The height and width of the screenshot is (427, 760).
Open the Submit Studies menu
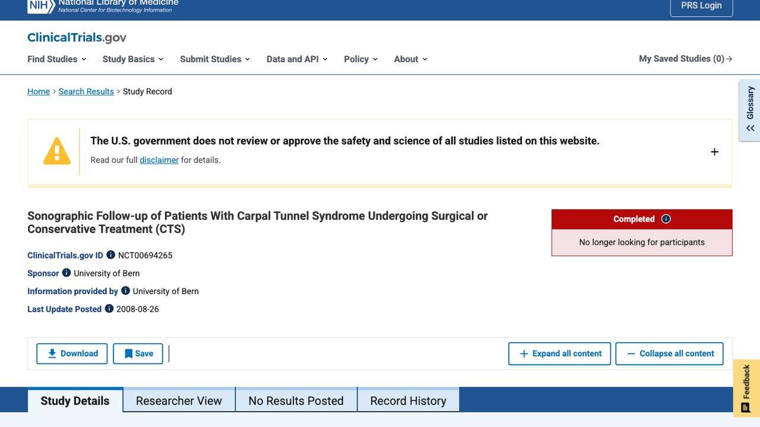(x=215, y=59)
